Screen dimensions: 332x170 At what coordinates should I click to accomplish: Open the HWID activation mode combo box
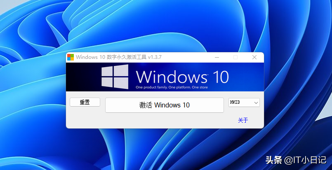[244, 102]
